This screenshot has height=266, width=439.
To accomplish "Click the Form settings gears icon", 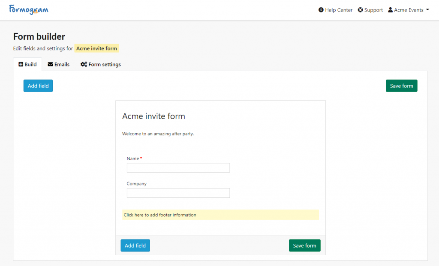I will pyautogui.click(x=84, y=64).
